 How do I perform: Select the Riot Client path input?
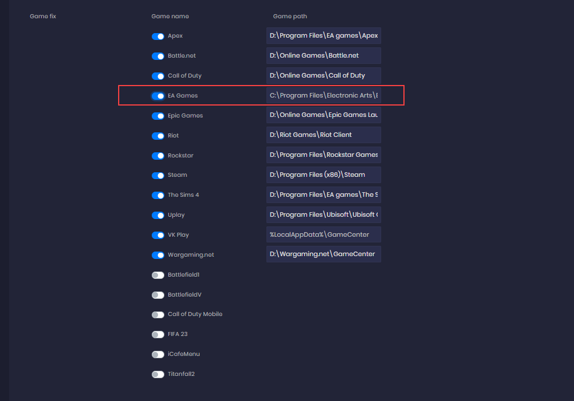pos(324,135)
